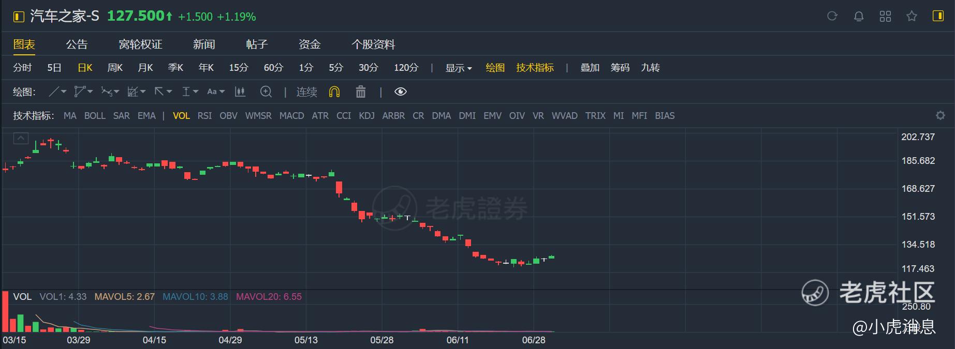Select the 5日 chart period
Image resolution: width=955 pixels, height=349 pixels.
point(54,68)
